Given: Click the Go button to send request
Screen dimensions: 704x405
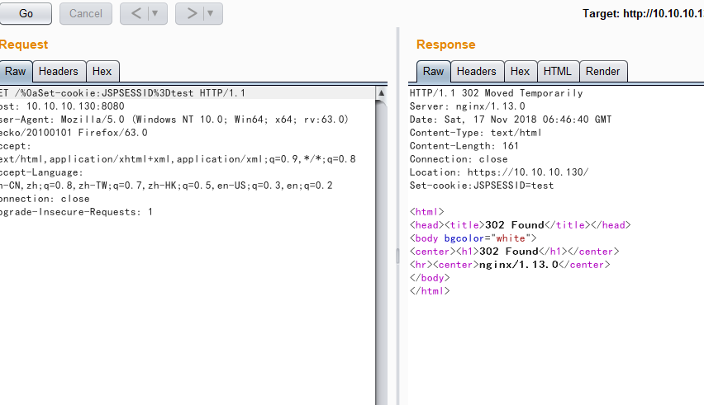Looking at the screenshot, I should (x=25, y=13).
